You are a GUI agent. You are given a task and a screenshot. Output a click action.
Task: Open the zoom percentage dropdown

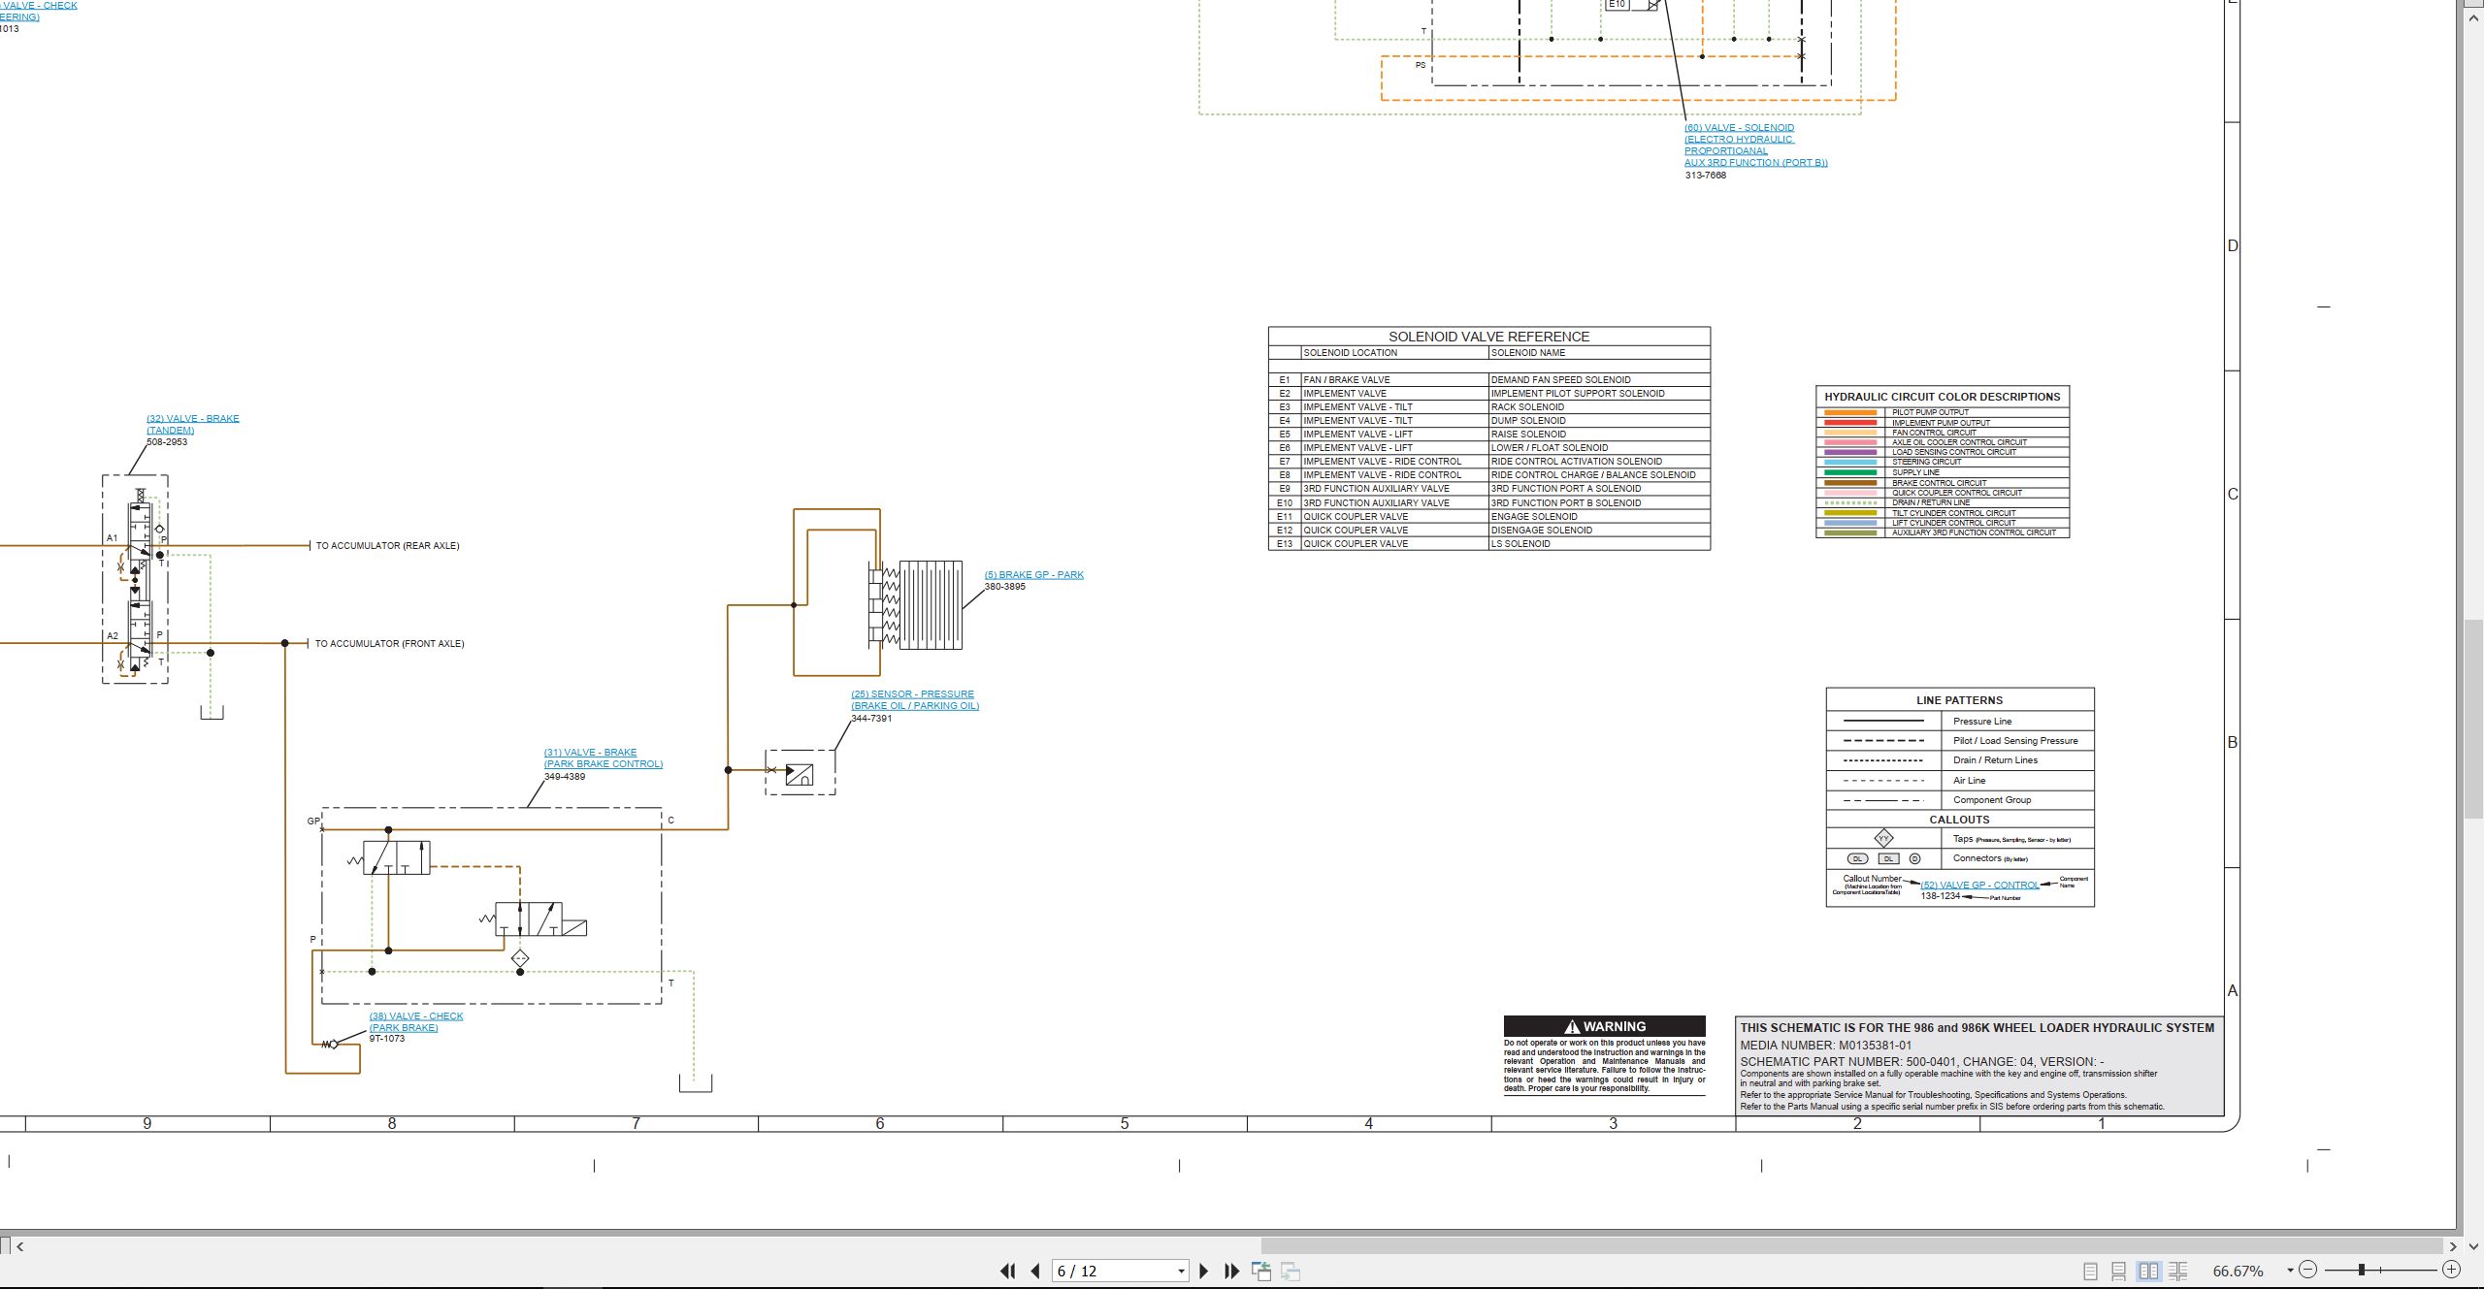tap(2290, 1271)
